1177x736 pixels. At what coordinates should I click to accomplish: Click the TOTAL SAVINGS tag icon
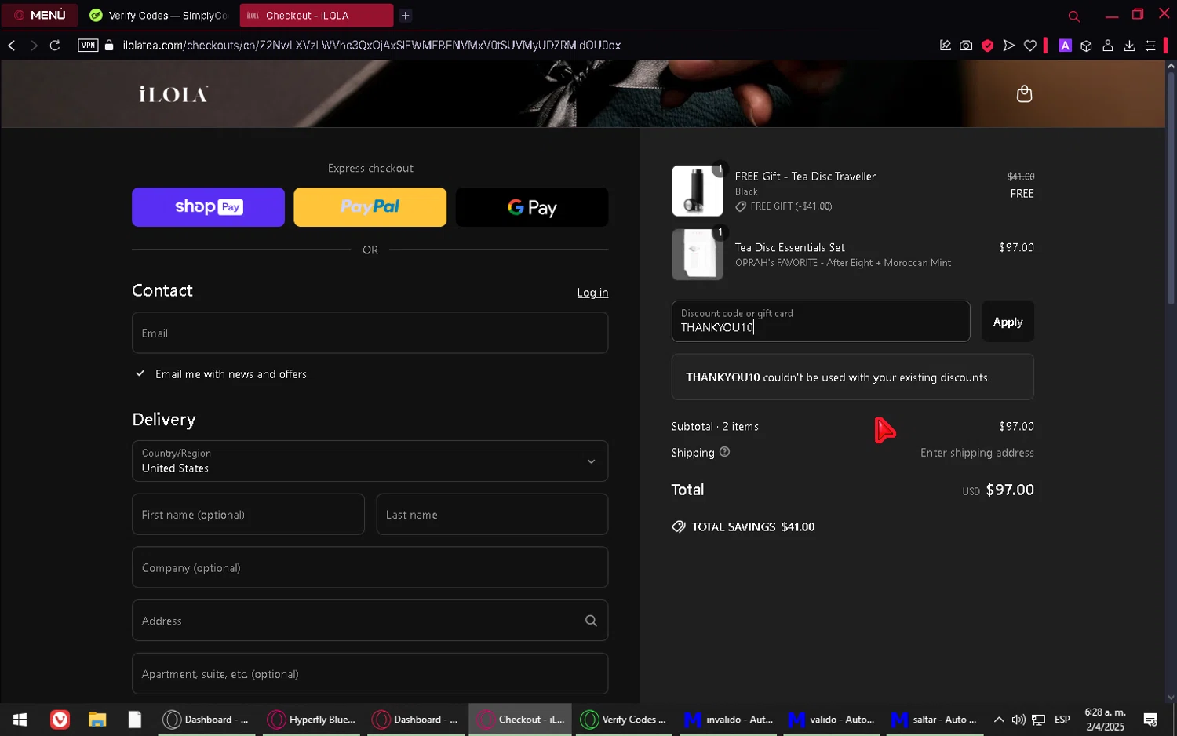pyautogui.click(x=679, y=526)
